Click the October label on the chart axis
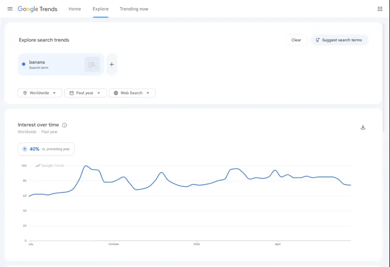The image size is (390, 267). pos(114,244)
